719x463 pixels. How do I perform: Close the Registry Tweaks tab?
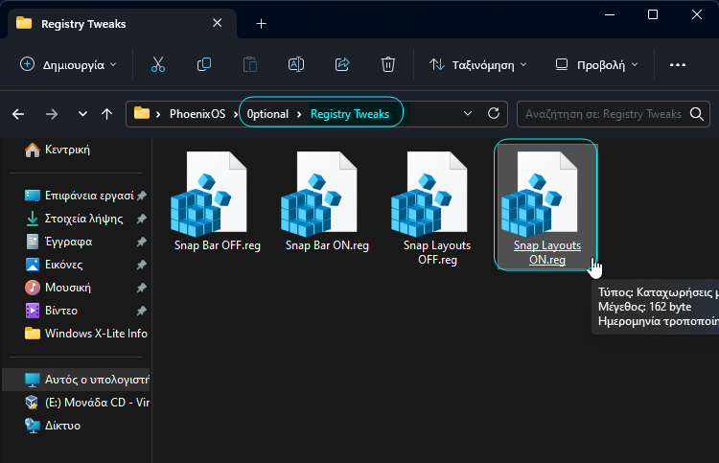218,23
